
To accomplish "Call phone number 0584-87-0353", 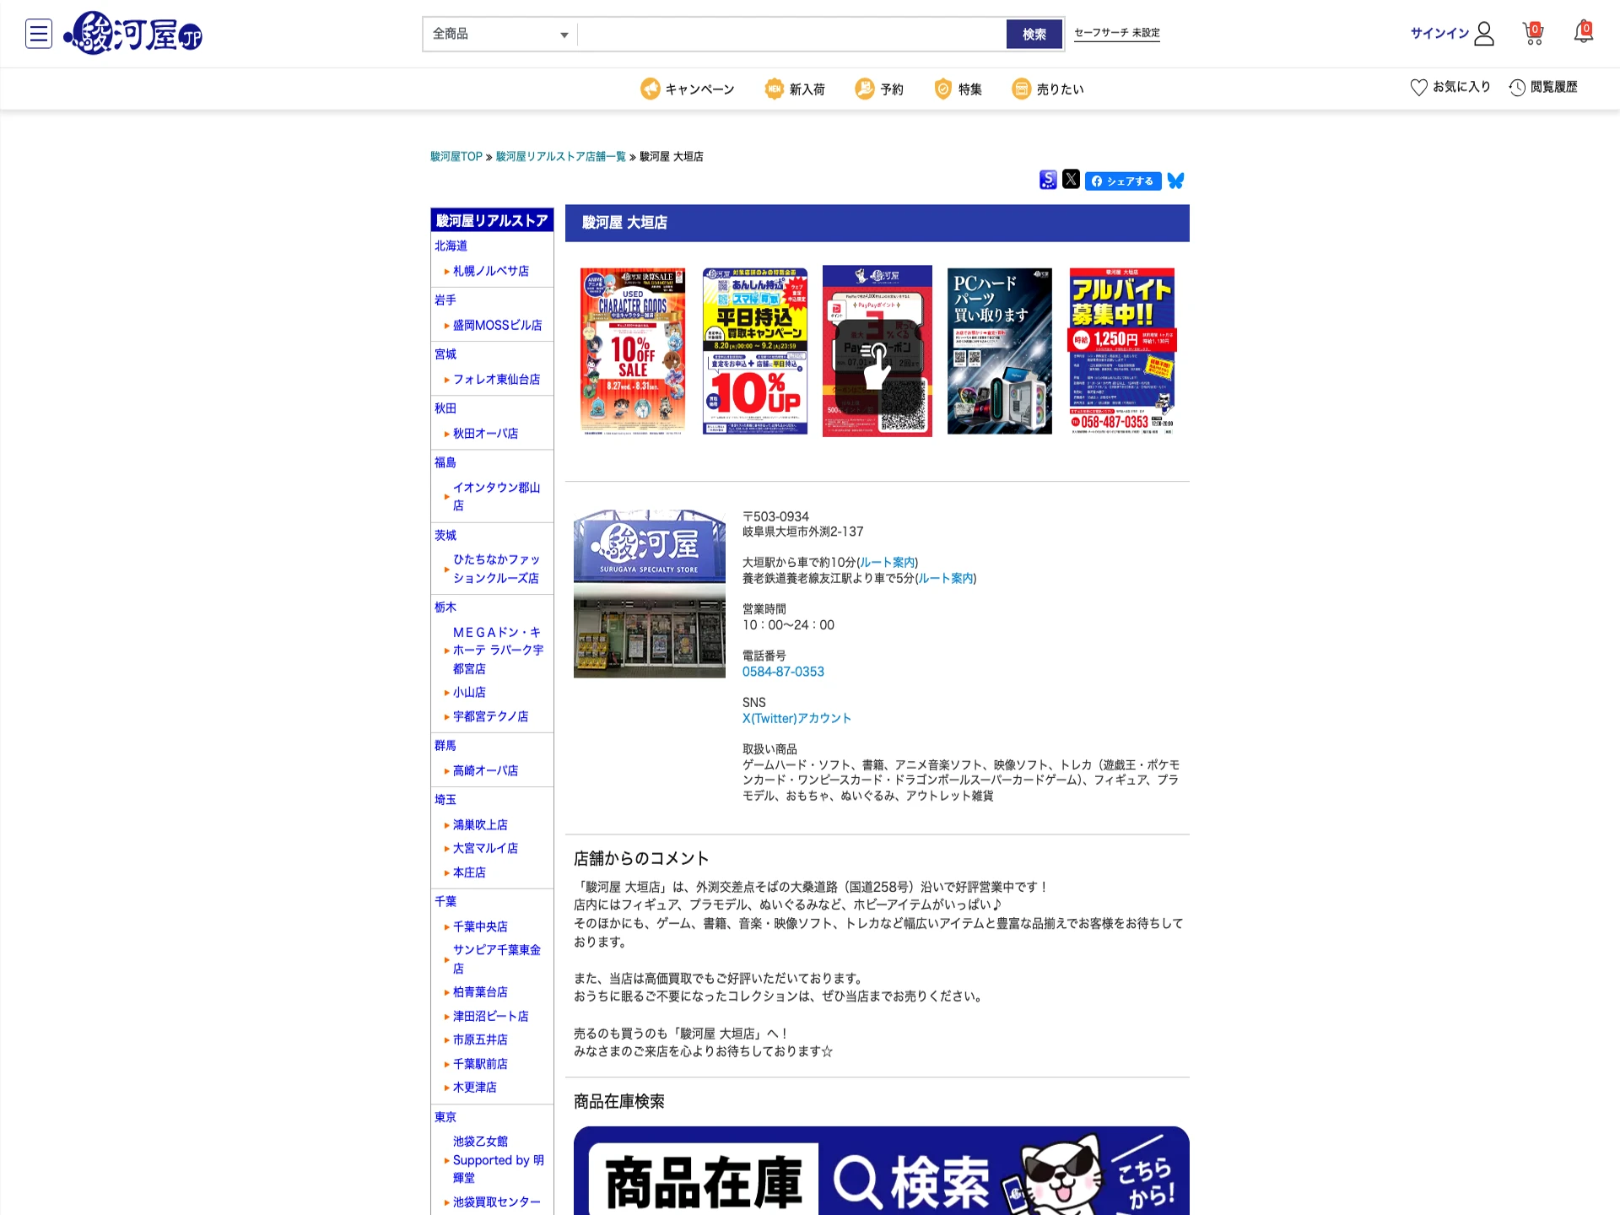I will coord(783,672).
